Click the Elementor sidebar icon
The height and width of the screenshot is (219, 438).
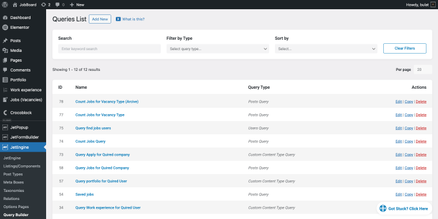click(5, 28)
